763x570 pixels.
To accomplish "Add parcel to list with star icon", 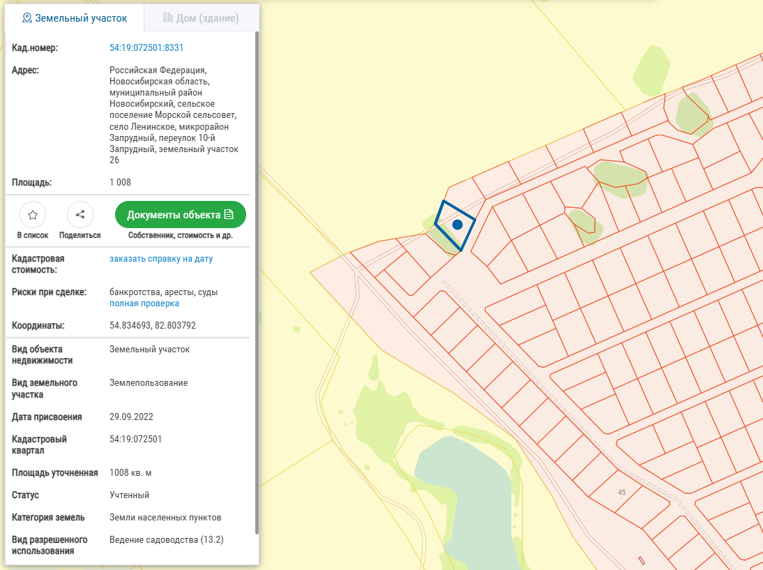I will [32, 215].
